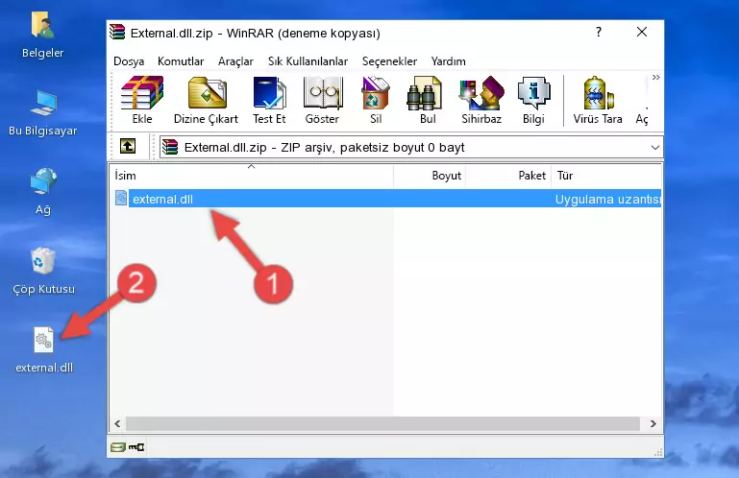Click the scroll left arrow
The width and height of the screenshot is (739, 478).
[x=117, y=423]
